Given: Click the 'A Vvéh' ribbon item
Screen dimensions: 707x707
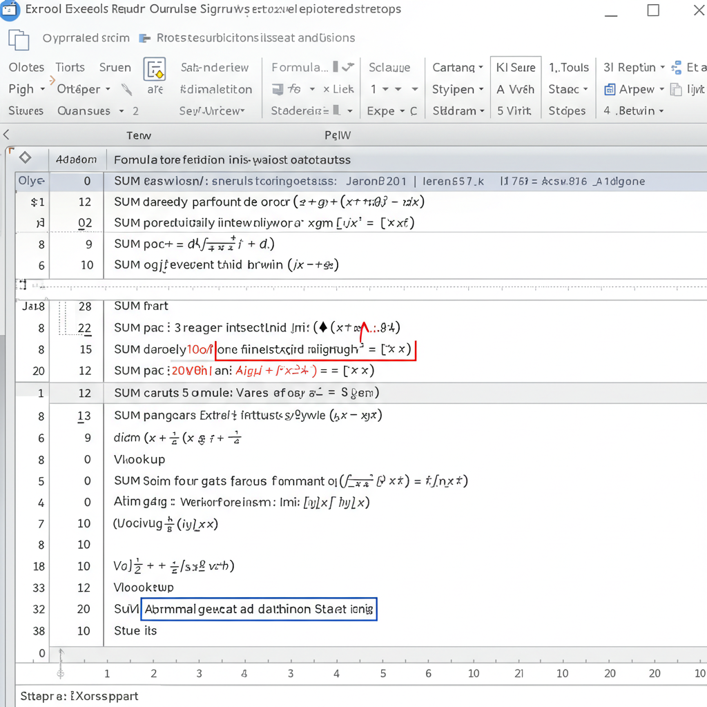Looking at the screenshot, I should pos(515,89).
